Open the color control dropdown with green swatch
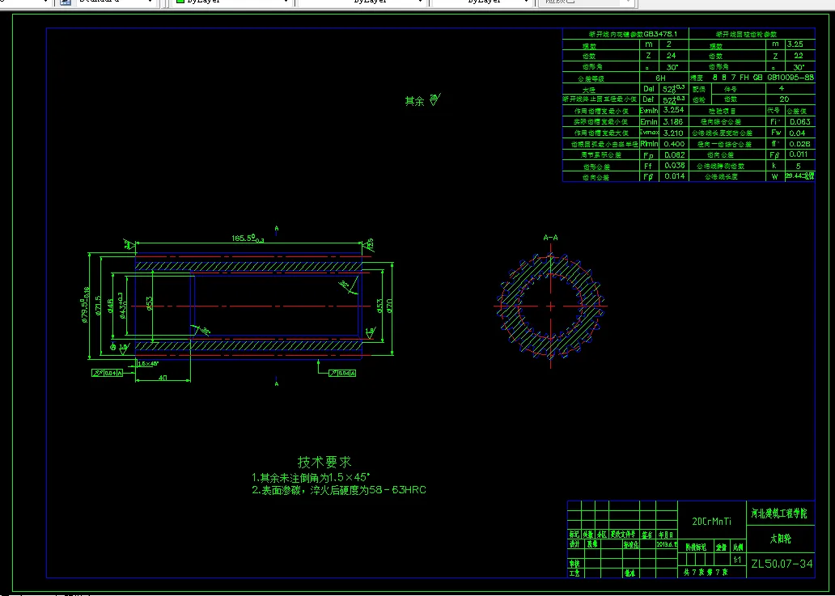This screenshot has width=835, height=596. pos(233,2)
